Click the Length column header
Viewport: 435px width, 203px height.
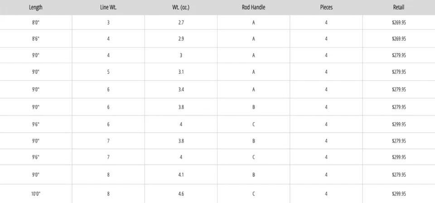click(x=36, y=7)
